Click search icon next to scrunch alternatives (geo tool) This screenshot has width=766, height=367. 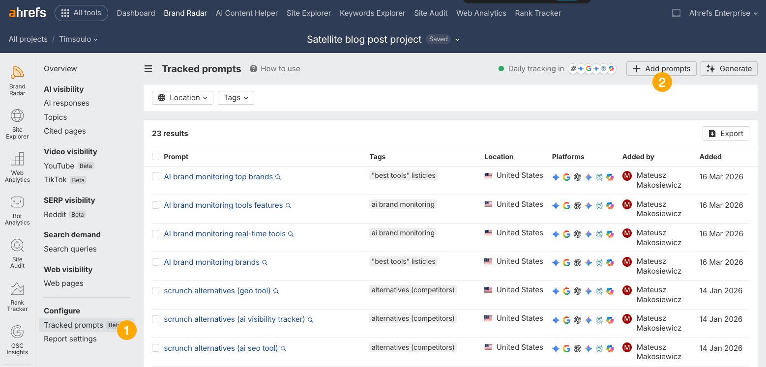(x=276, y=291)
